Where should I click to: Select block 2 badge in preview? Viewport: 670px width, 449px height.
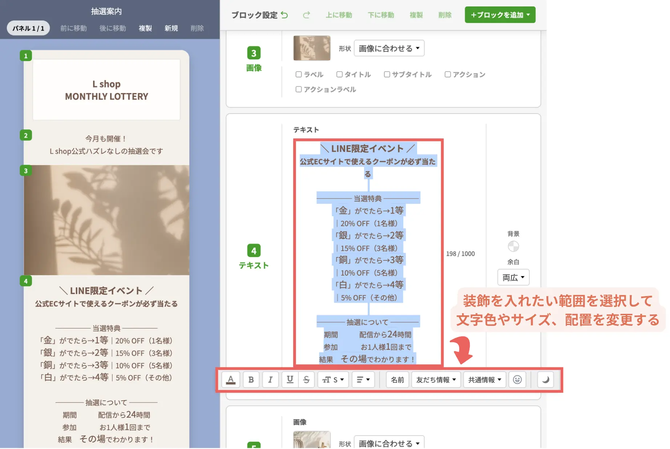26,135
